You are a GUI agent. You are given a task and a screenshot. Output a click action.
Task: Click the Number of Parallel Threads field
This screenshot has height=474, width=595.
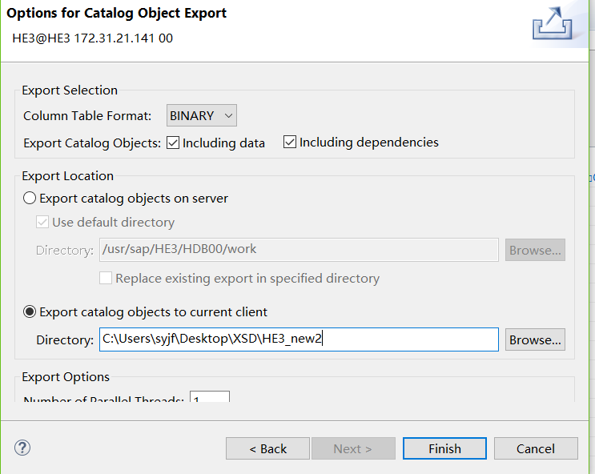point(210,396)
